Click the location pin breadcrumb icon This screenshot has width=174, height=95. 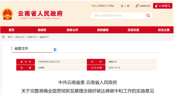coord(3,37)
